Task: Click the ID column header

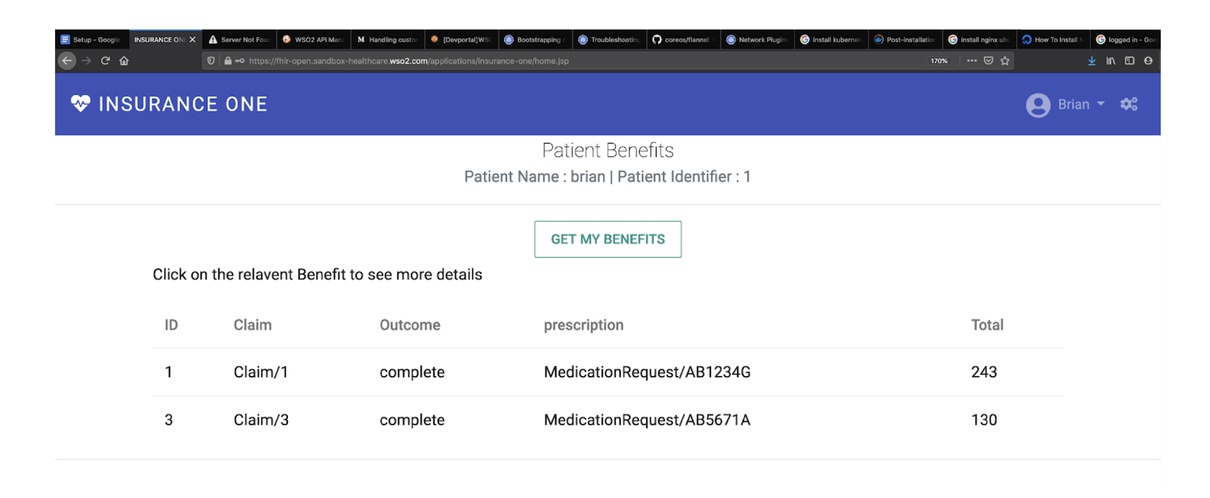Action: pos(171,325)
